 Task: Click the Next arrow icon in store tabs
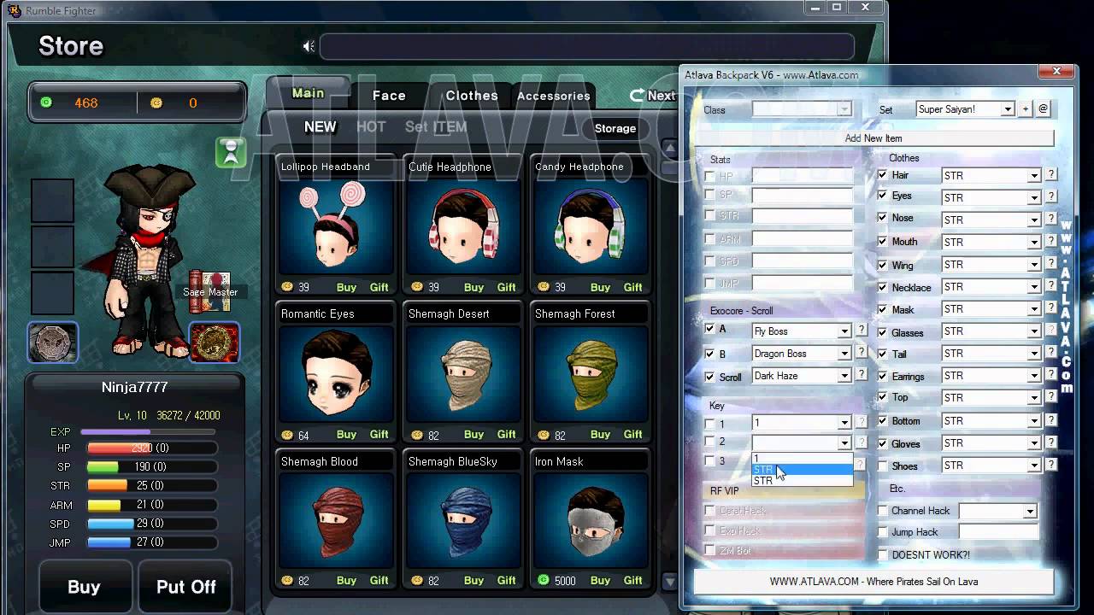pyautogui.click(x=637, y=96)
